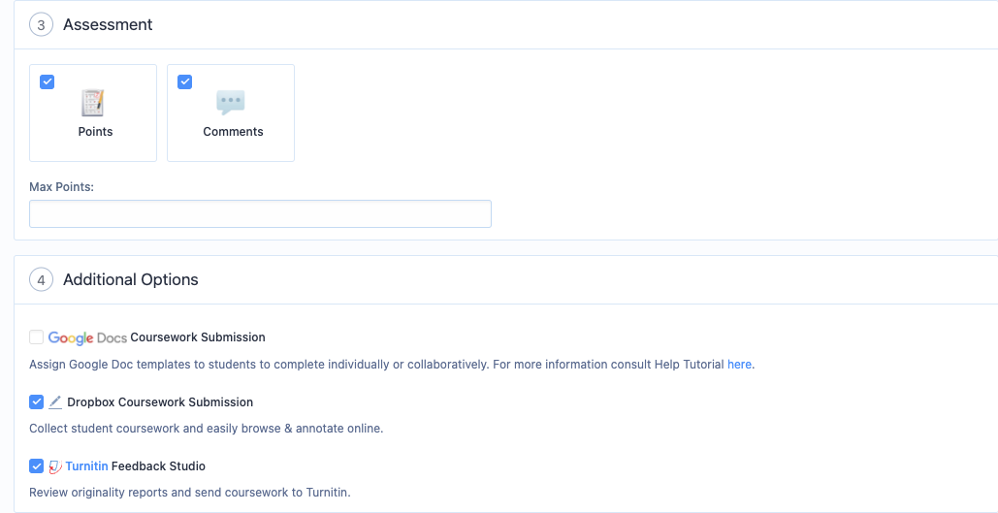Click into the Max Points field
The width and height of the screenshot is (998, 513).
coord(260,214)
